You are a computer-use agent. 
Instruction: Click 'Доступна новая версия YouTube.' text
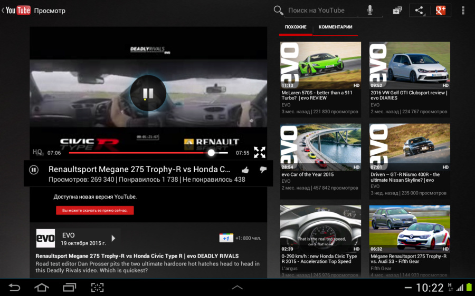pyautogui.click(x=95, y=197)
